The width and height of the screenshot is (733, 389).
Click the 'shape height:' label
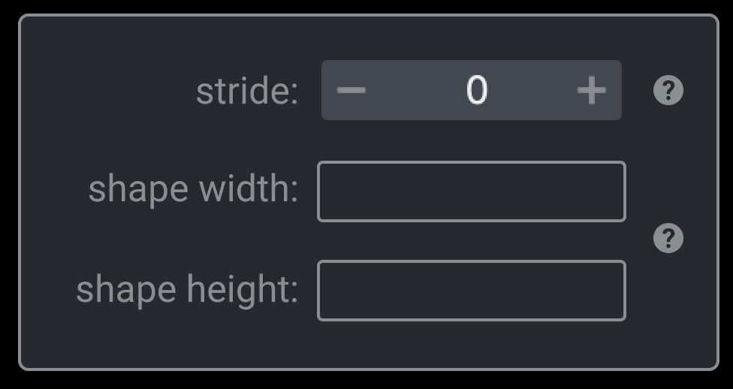[x=187, y=289]
